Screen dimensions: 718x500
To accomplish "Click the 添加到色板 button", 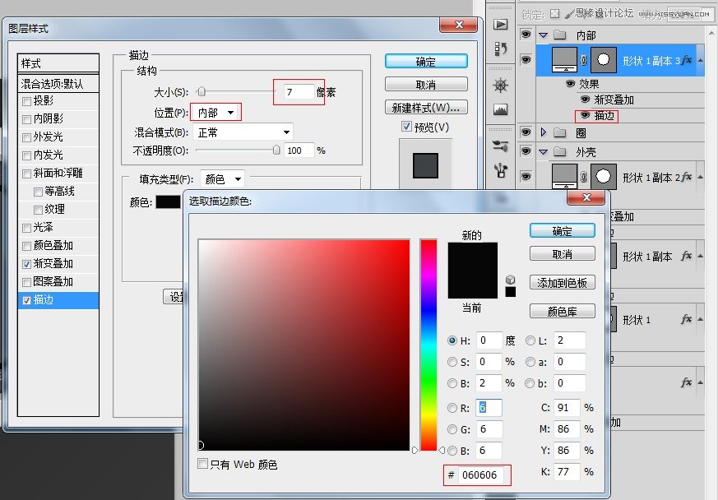I will coord(563,283).
